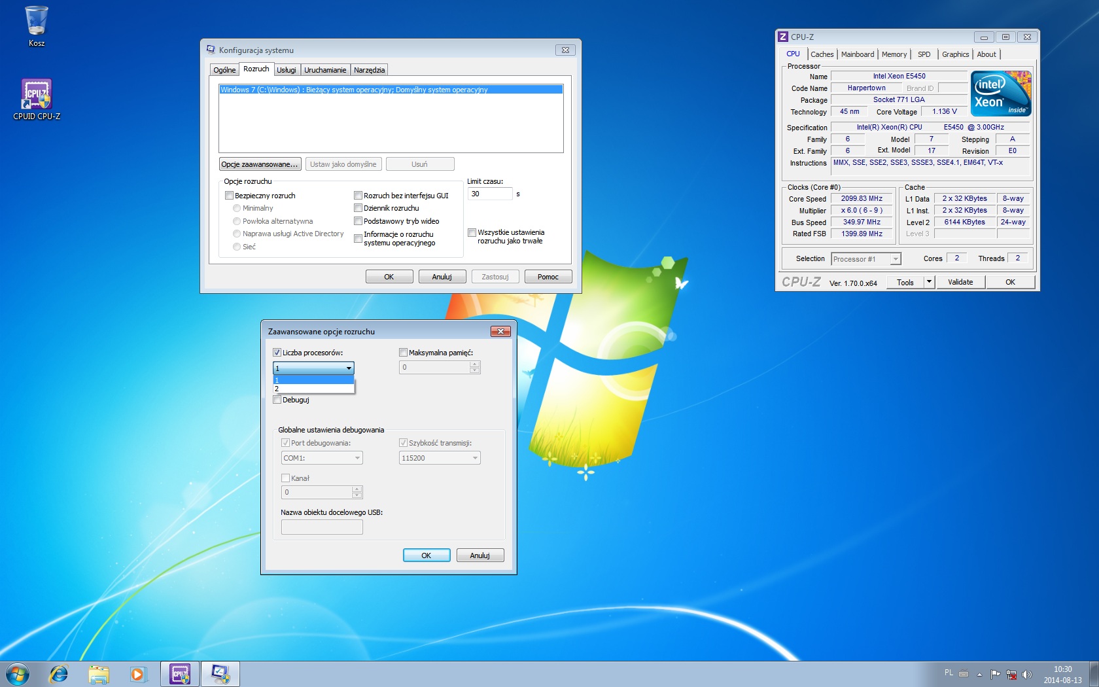Viewport: 1099px width, 687px height.
Task: Switch to CPU-Z taskbar button
Action: 180,674
